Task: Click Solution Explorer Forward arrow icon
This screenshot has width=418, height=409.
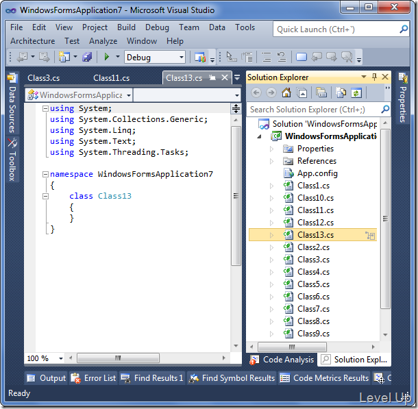Action: click(271, 93)
